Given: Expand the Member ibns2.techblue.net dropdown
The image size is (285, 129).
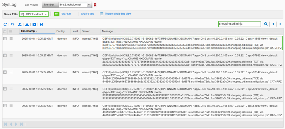Looking at the screenshot, I should pos(89,4).
